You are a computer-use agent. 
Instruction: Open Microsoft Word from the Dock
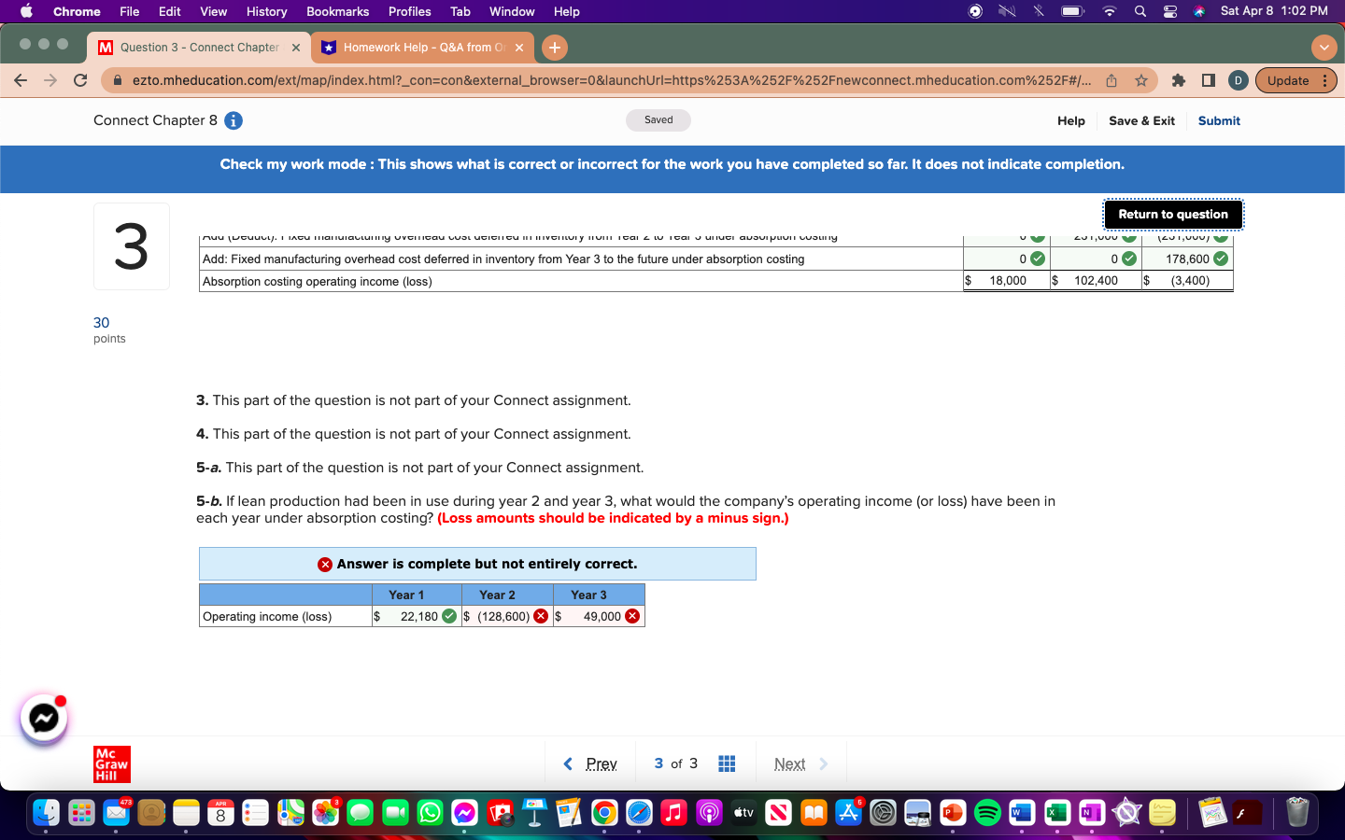point(1022,813)
